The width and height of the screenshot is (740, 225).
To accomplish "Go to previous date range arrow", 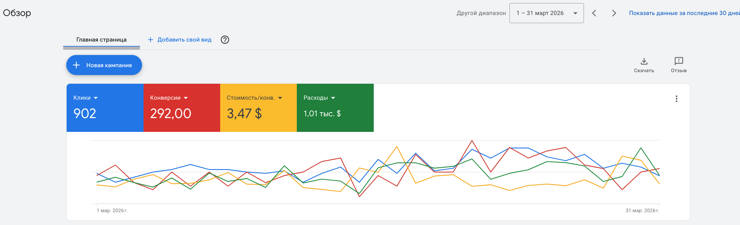I will pos(594,13).
